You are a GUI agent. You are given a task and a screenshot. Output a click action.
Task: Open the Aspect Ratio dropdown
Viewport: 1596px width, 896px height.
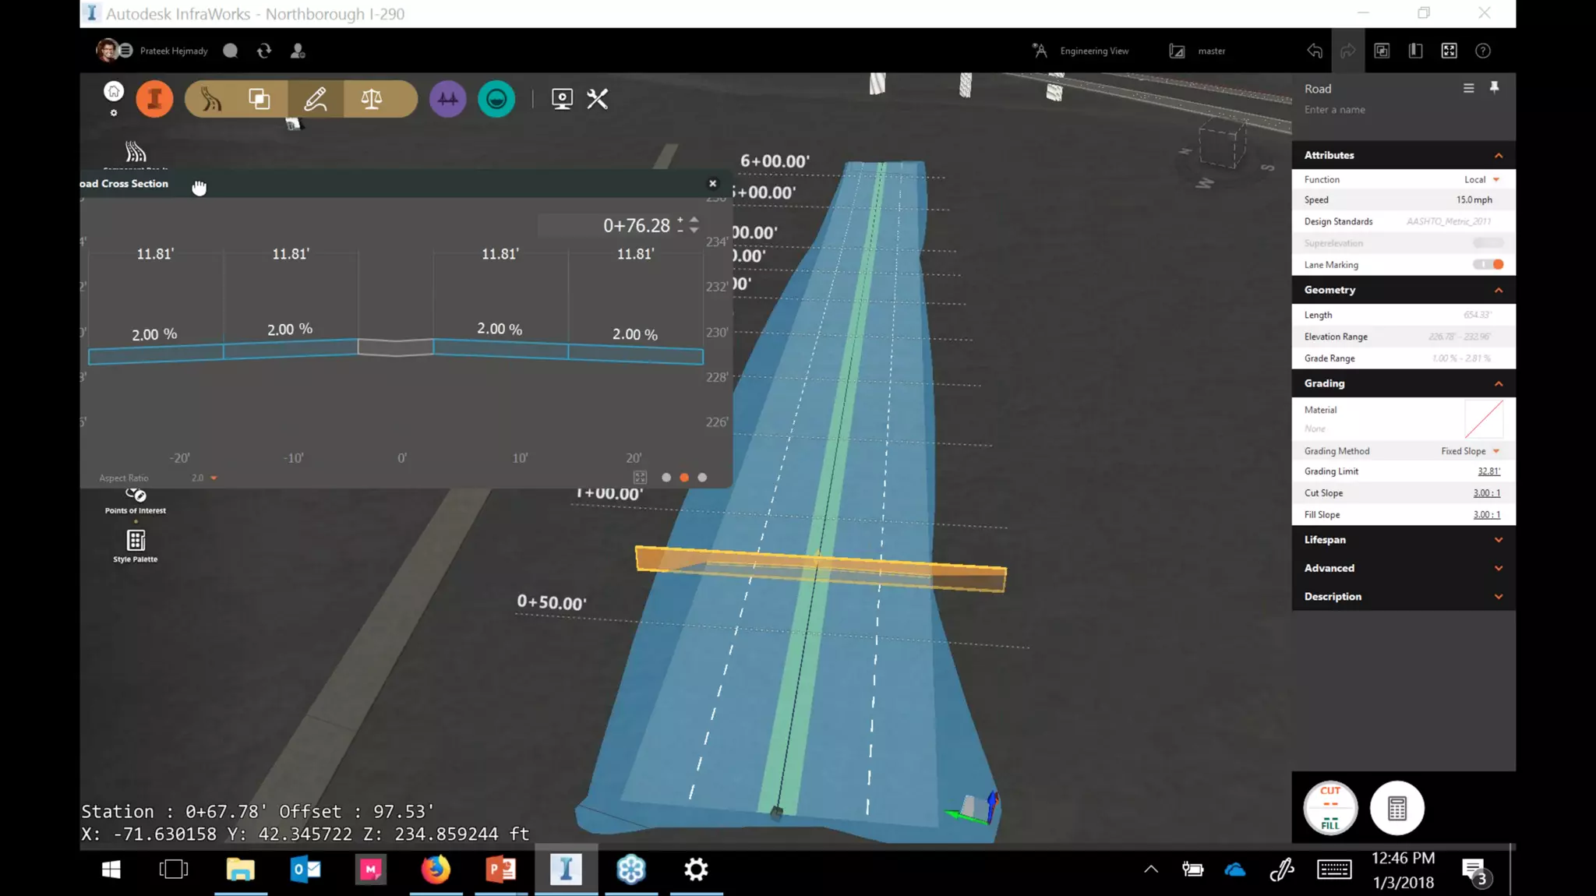204,478
